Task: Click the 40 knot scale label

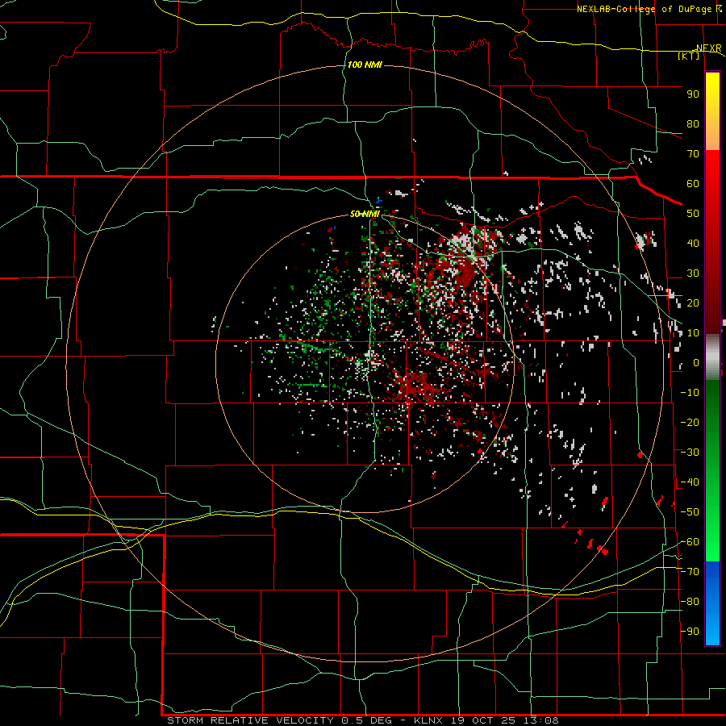Action: click(693, 244)
